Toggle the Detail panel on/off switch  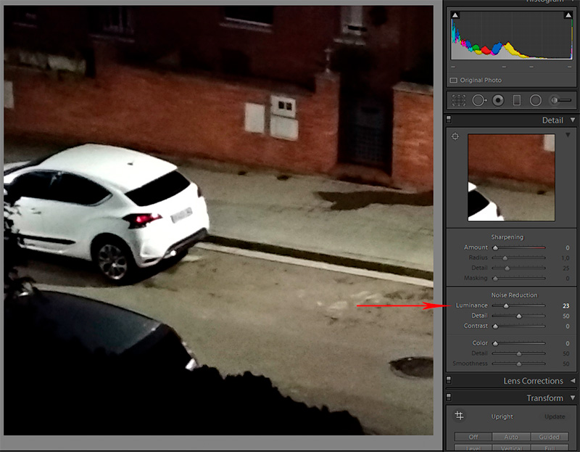[449, 120]
